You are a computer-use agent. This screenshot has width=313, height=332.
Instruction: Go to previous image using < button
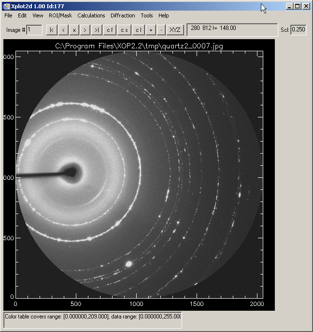(x=63, y=30)
